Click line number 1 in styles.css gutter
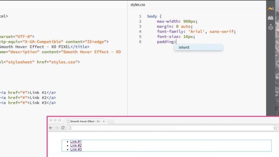Screen dimensions: 279x157 [140, 17]
